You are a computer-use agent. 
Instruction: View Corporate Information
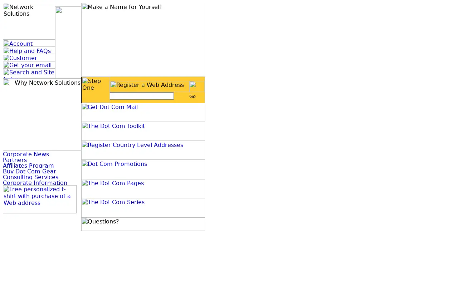(35, 183)
